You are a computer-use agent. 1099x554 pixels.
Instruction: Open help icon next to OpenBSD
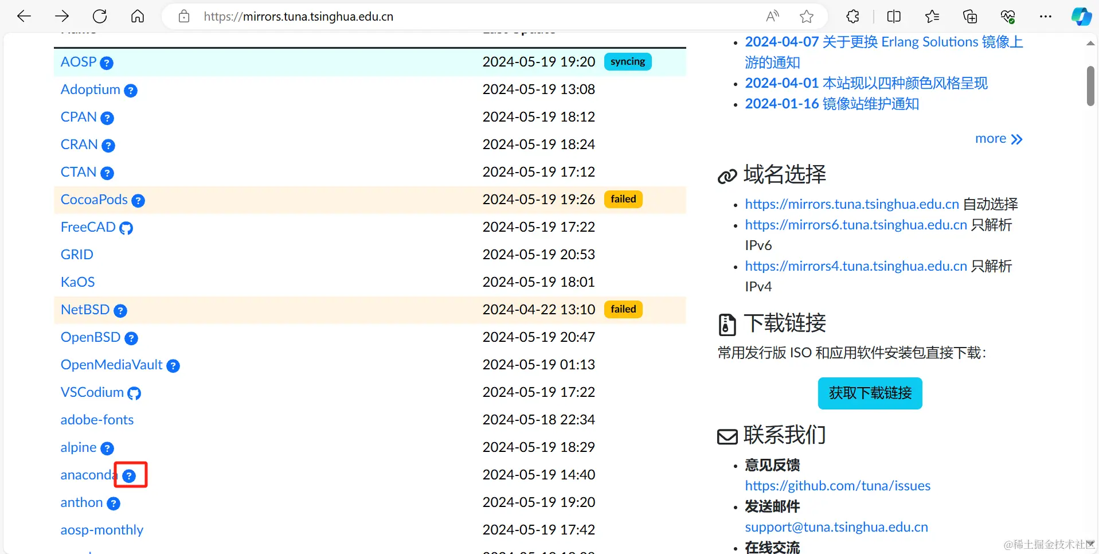(x=131, y=338)
